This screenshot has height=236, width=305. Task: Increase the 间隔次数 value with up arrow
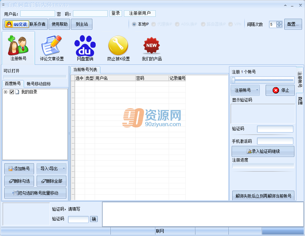tap(279, 23)
